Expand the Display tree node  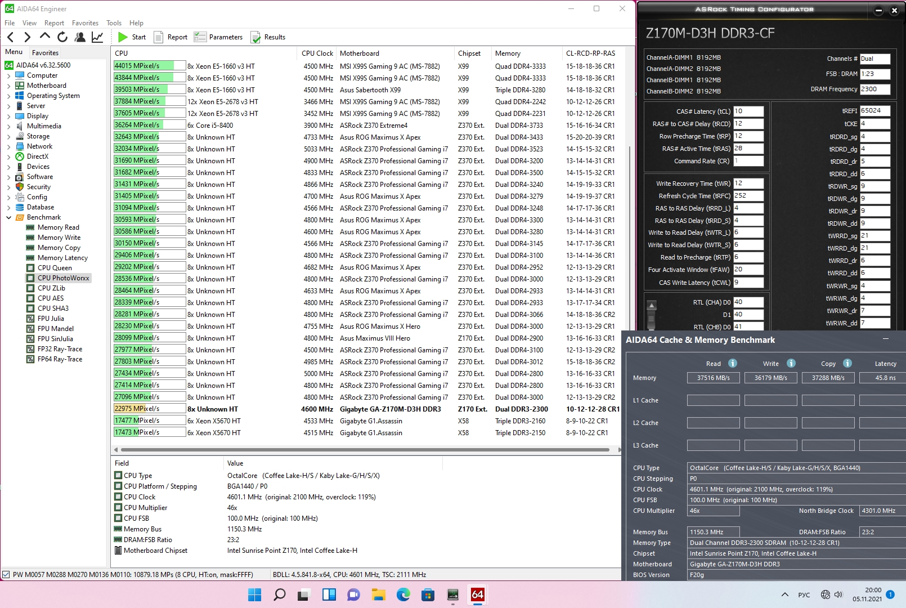[8, 116]
